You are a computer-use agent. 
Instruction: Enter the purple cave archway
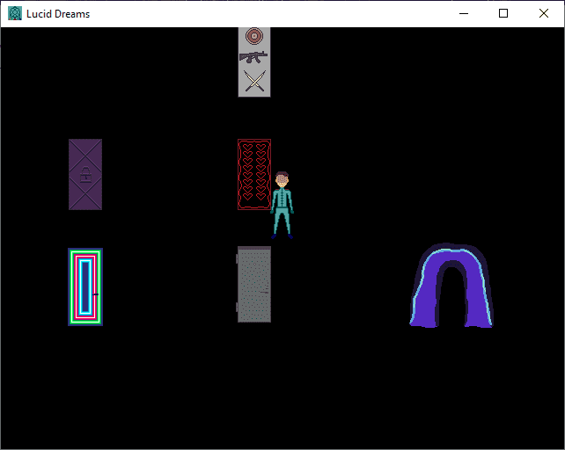click(x=451, y=287)
